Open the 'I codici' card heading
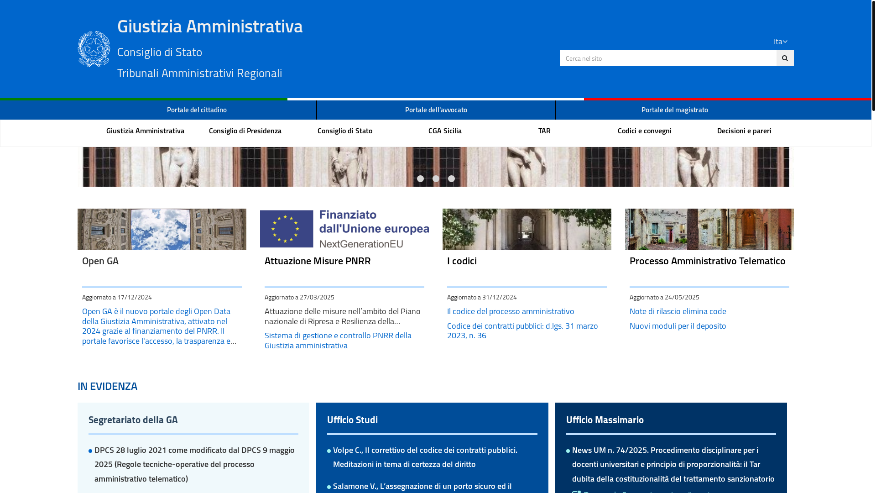This screenshot has width=876, height=493. pos(462,261)
